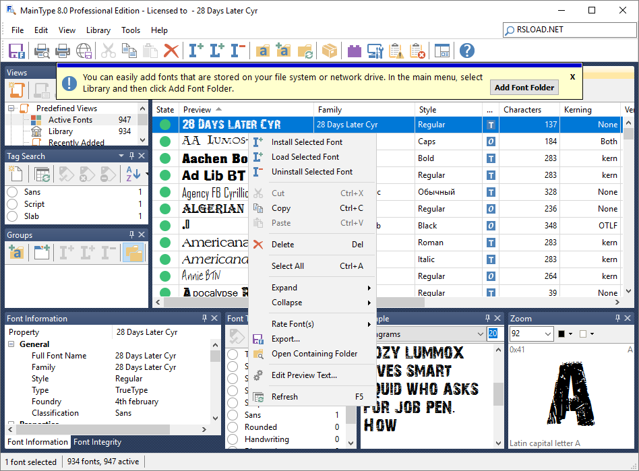The height and width of the screenshot is (471, 639).
Task: Close the Tag Search panel
Action: [142, 156]
